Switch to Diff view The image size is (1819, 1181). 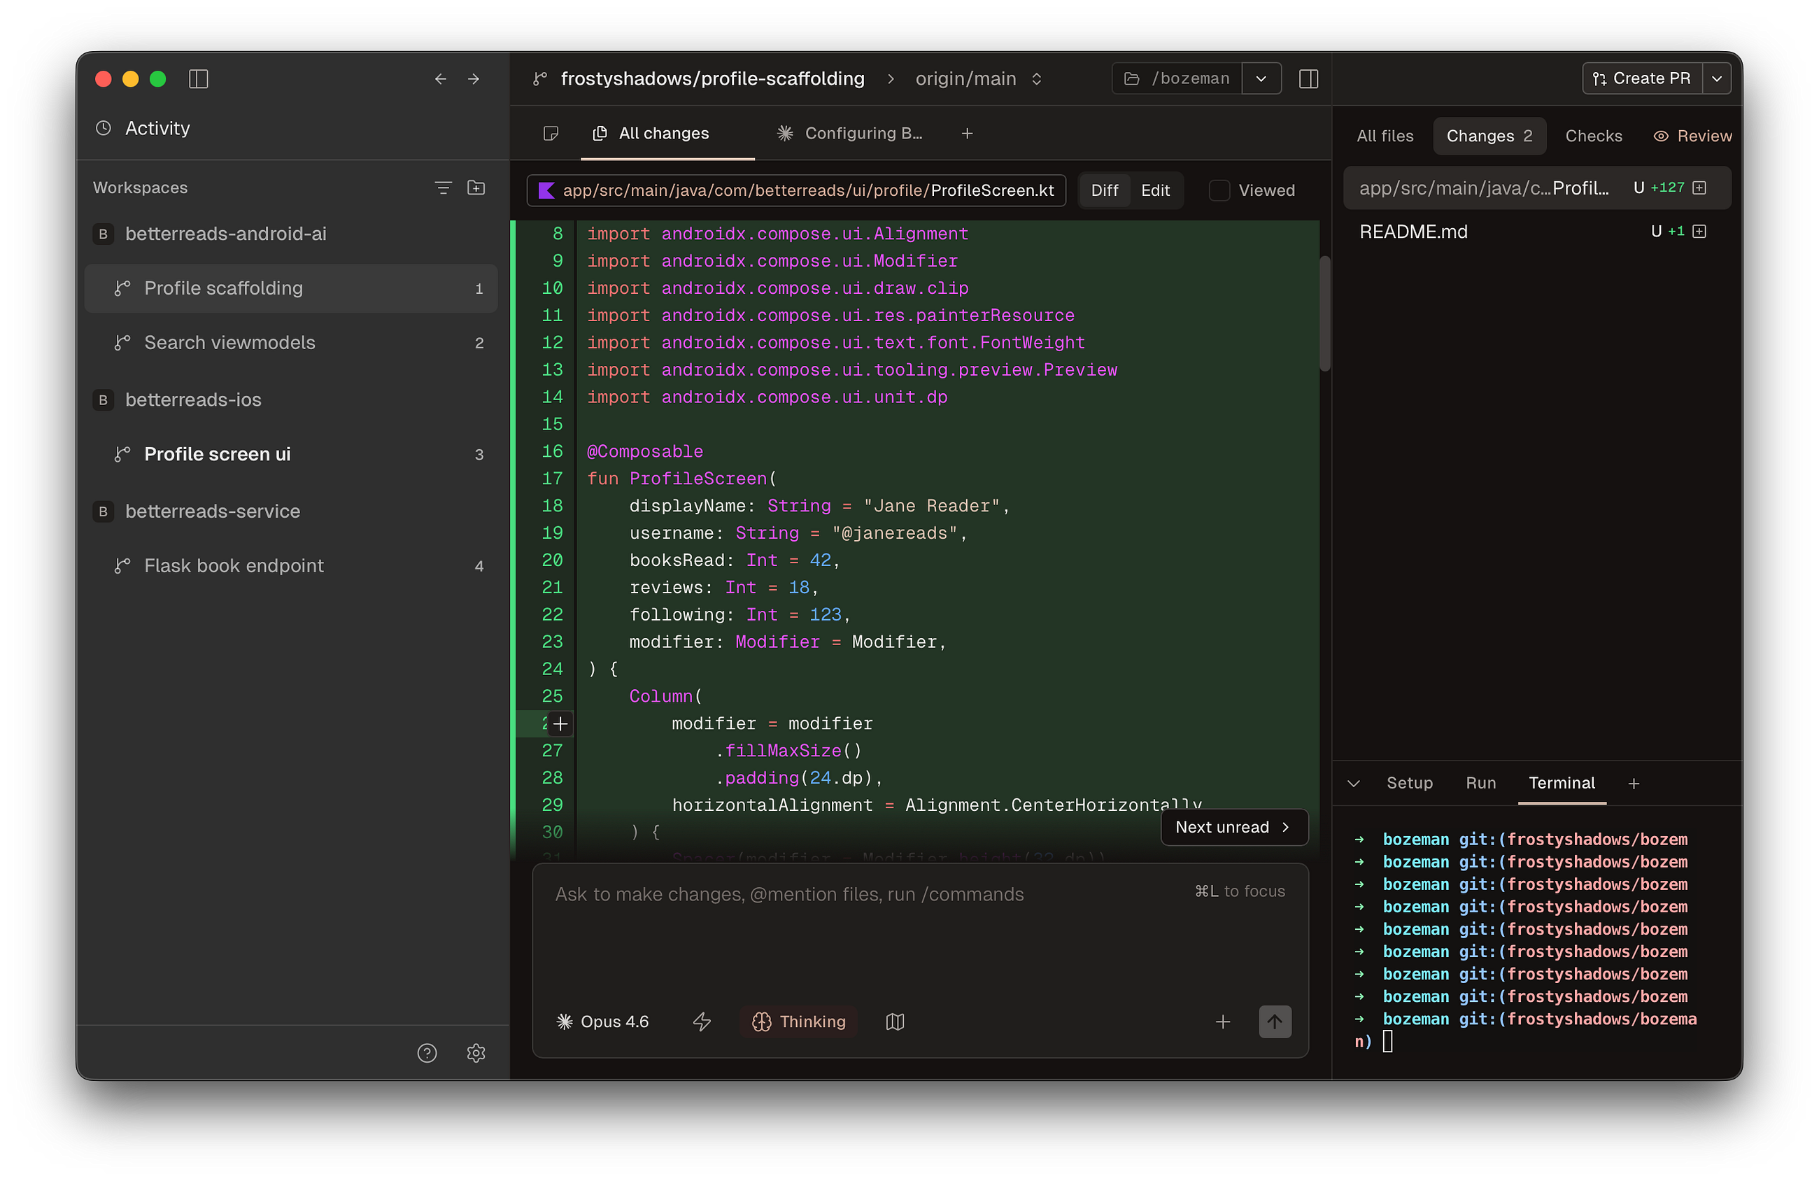point(1105,190)
